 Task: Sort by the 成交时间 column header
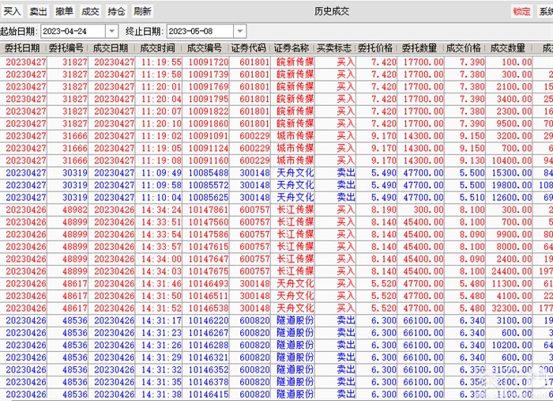(160, 48)
